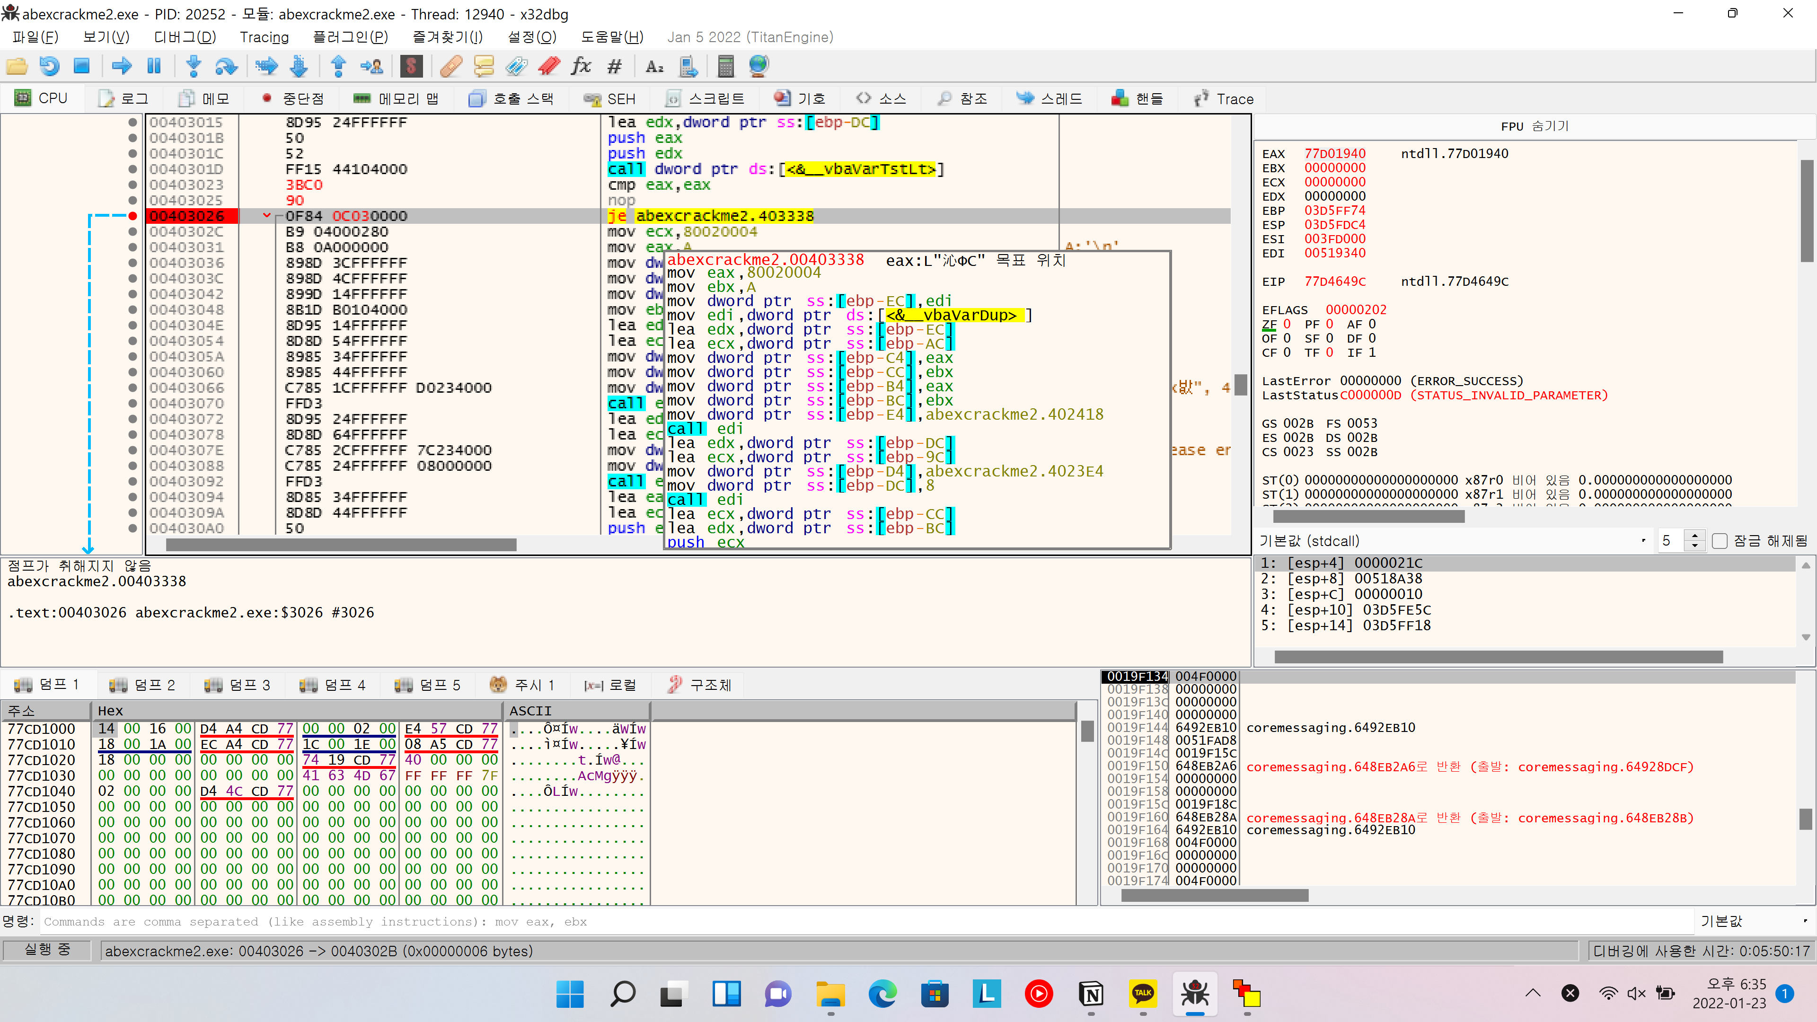Open KakaoTalk from the taskbar
Image resolution: width=1817 pixels, height=1022 pixels.
coord(1143,995)
